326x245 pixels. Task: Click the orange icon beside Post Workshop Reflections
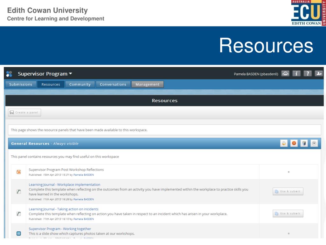pyautogui.click(x=19, y=172)
